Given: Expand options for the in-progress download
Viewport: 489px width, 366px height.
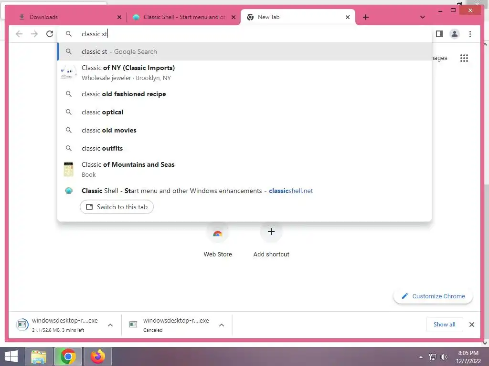Looking at the screenshot, I should (x=110, y=325).
